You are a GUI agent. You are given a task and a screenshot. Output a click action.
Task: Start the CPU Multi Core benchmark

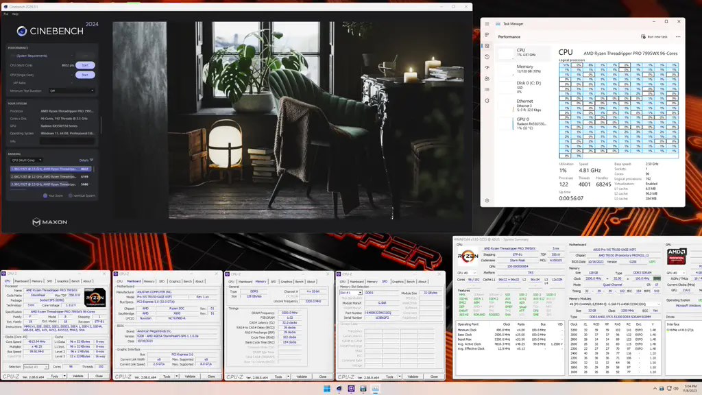pos(84,64)
